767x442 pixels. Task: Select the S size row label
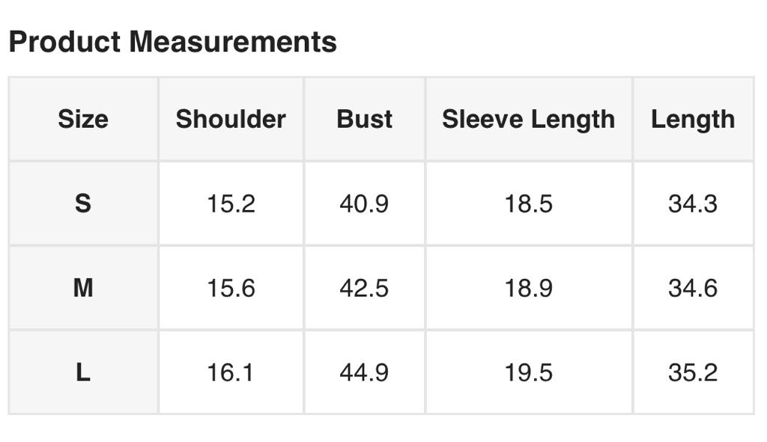pos(83,203)
